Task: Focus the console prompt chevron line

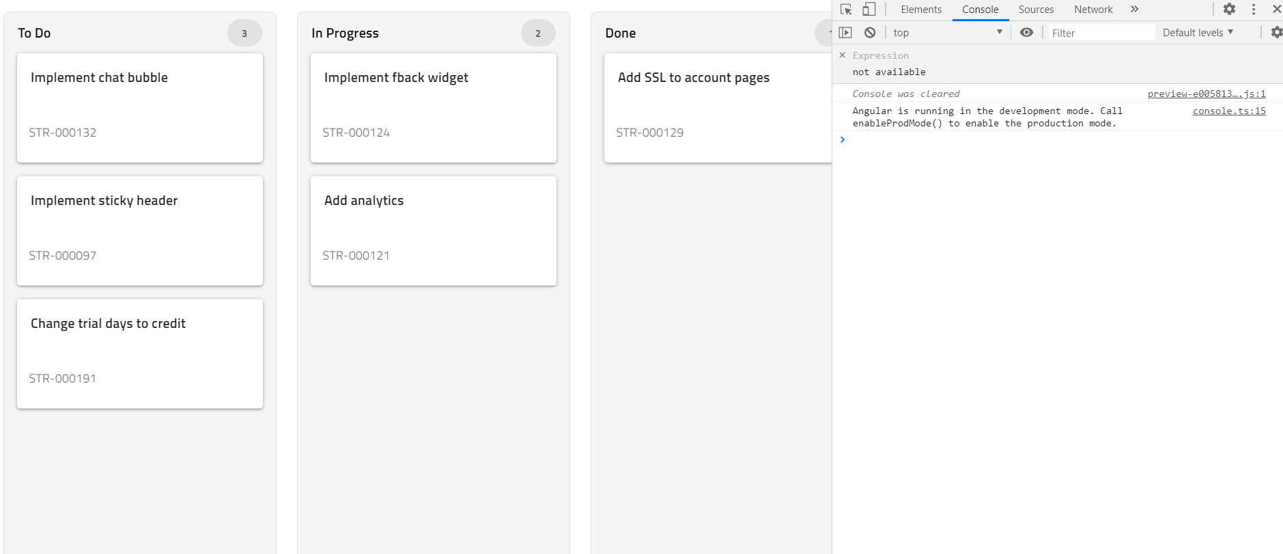Action: [1057, 139]
